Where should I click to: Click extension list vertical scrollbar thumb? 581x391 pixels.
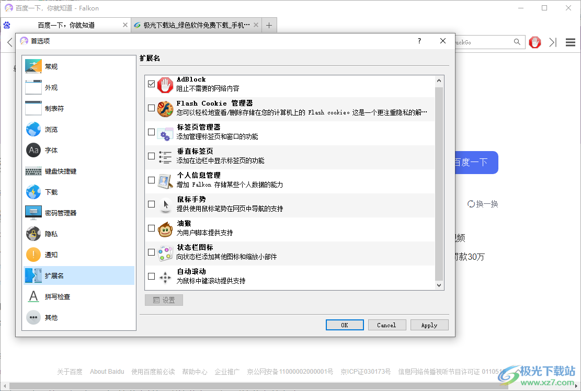439,184
